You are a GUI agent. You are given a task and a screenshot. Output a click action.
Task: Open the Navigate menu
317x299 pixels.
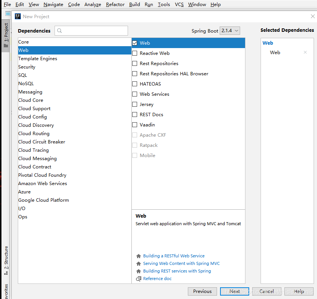point(53,5)
